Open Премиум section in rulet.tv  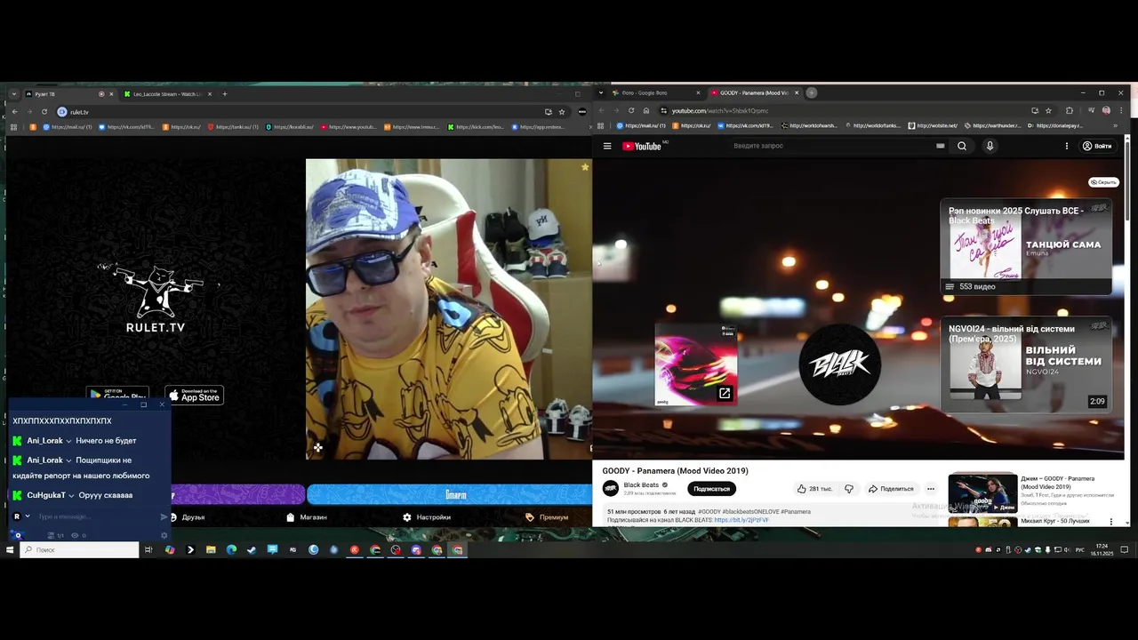pyautogui.click(x=547, y=517)
